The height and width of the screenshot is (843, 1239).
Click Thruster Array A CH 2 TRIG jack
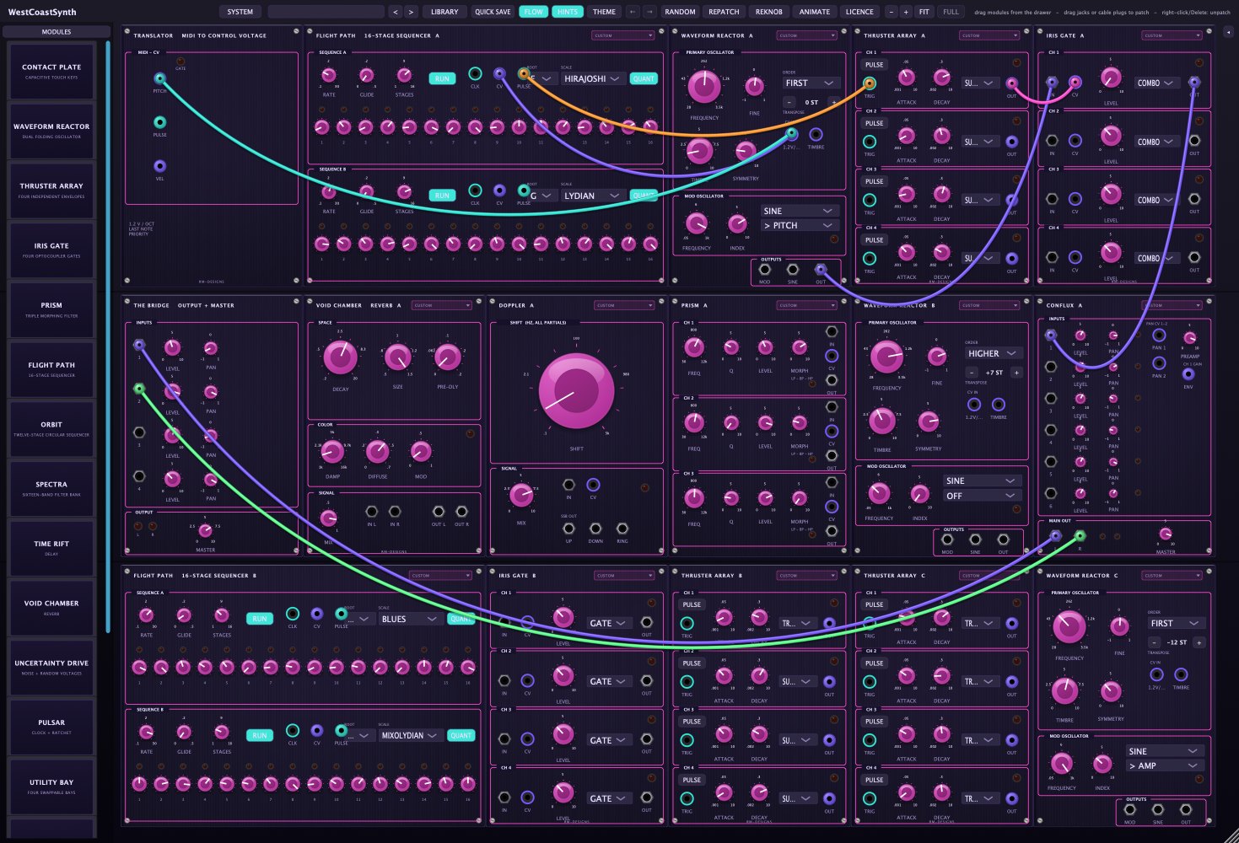click(870, 142)
